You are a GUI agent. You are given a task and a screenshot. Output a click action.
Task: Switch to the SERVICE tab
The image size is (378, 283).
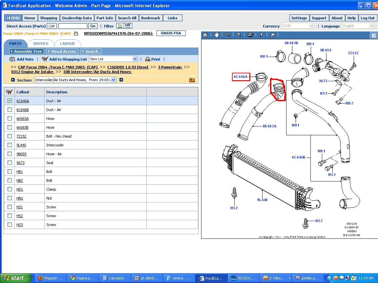(41, 44)
